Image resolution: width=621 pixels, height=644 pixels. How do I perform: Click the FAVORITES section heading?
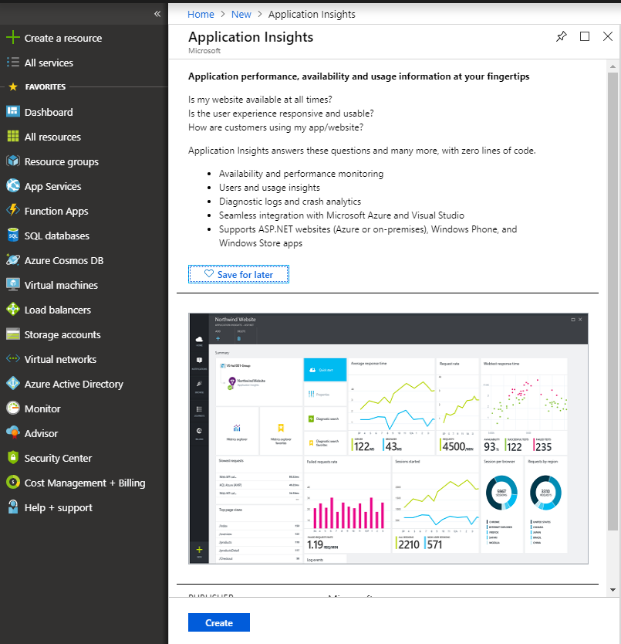[46, 86]
